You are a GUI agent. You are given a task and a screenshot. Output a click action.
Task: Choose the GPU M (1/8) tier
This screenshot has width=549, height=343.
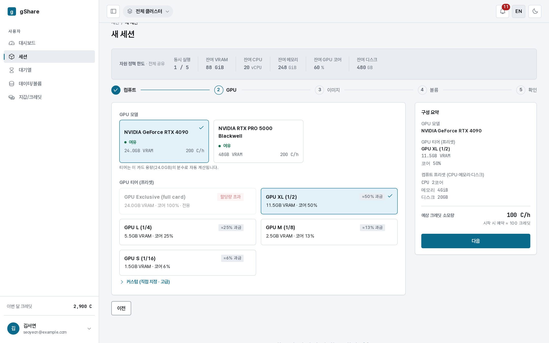point(329,232)
